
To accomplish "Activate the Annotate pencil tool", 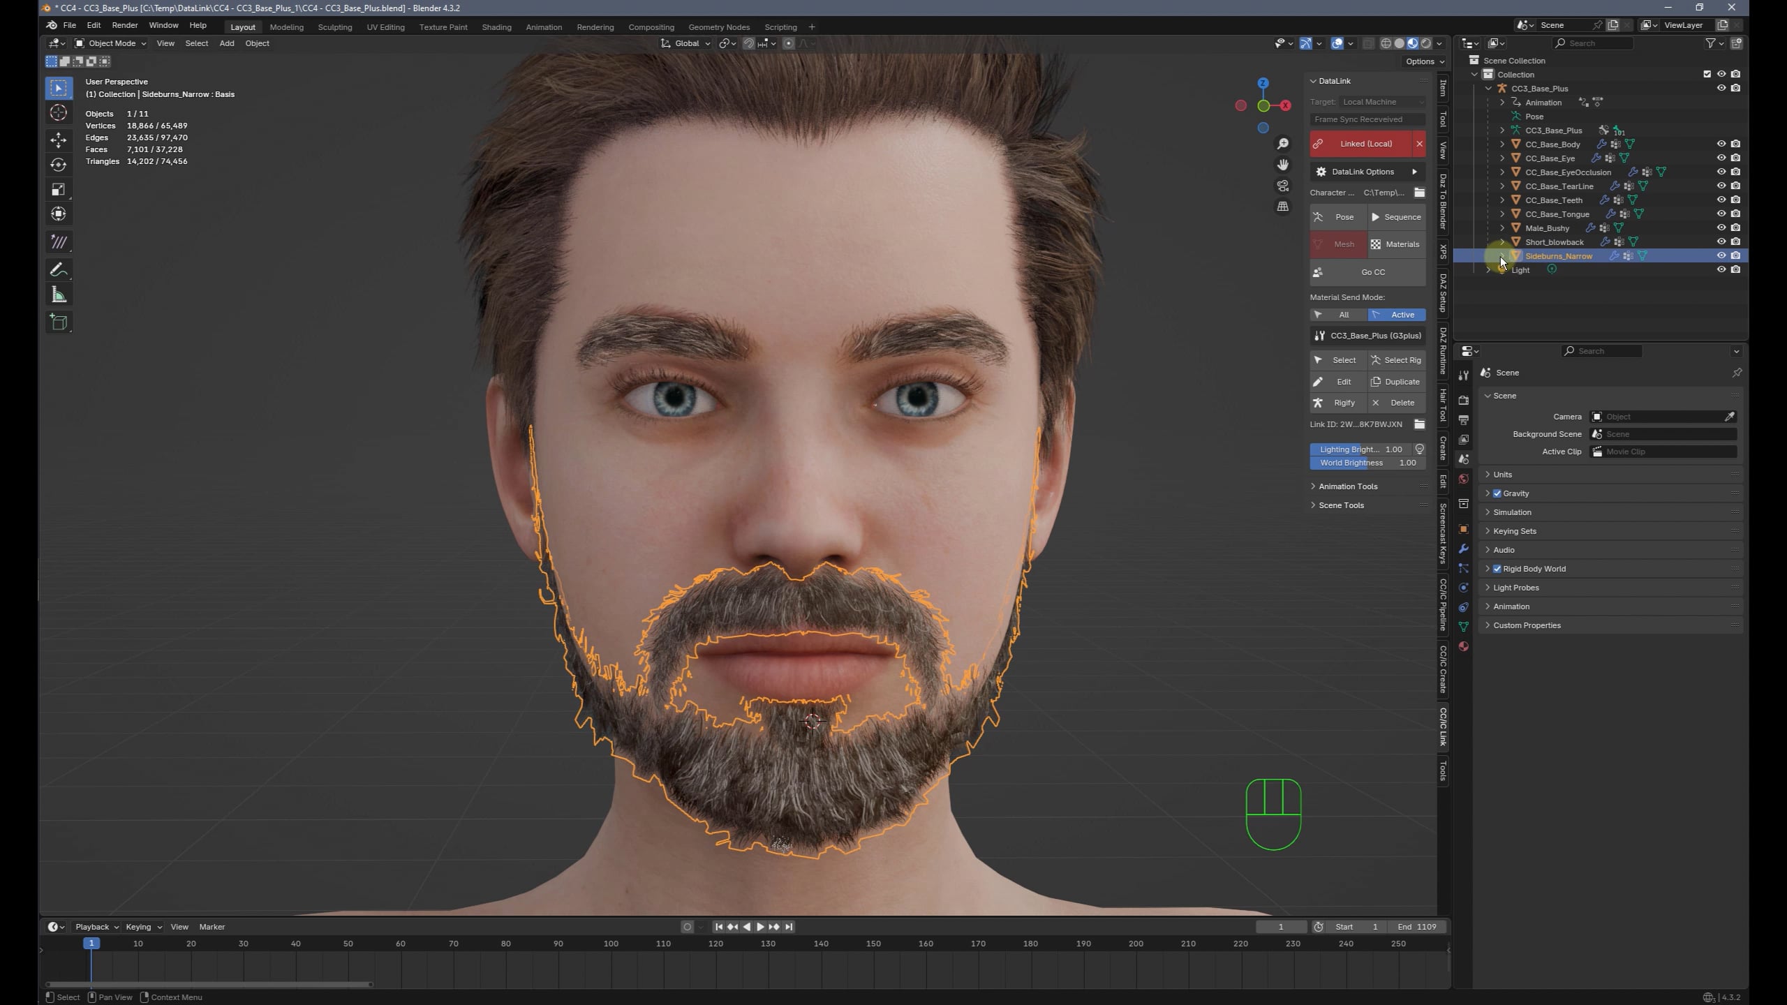I will point(59,270).
